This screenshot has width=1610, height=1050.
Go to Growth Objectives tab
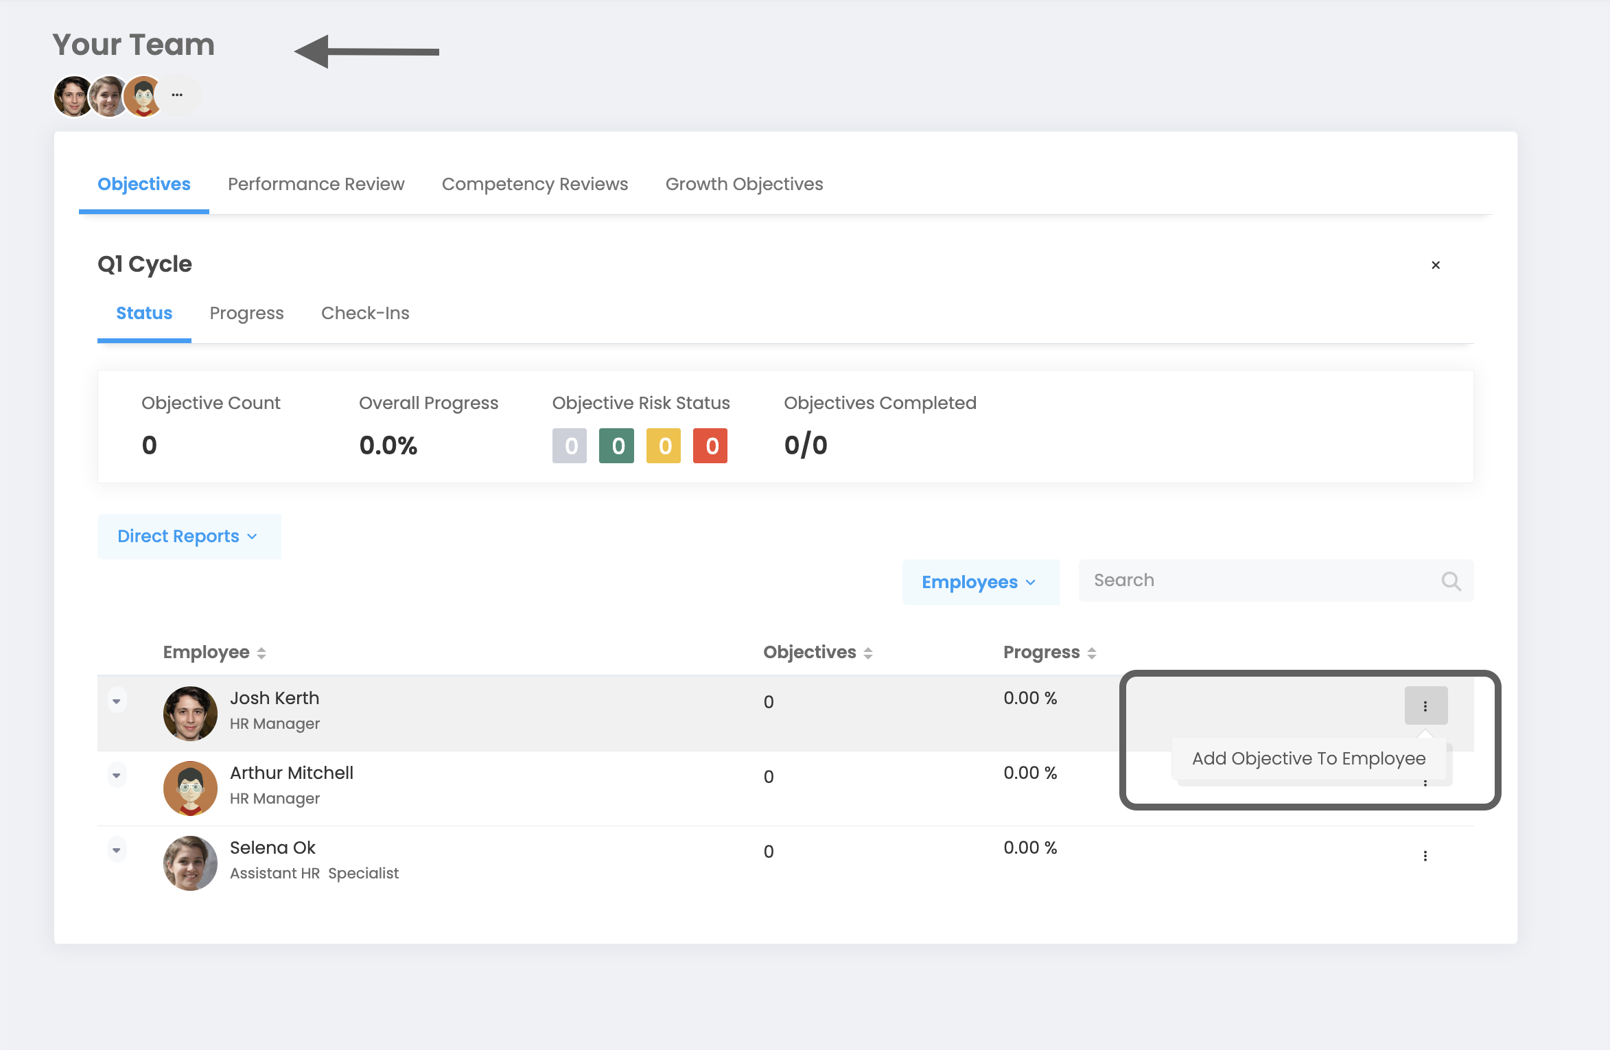click(744, 184)
